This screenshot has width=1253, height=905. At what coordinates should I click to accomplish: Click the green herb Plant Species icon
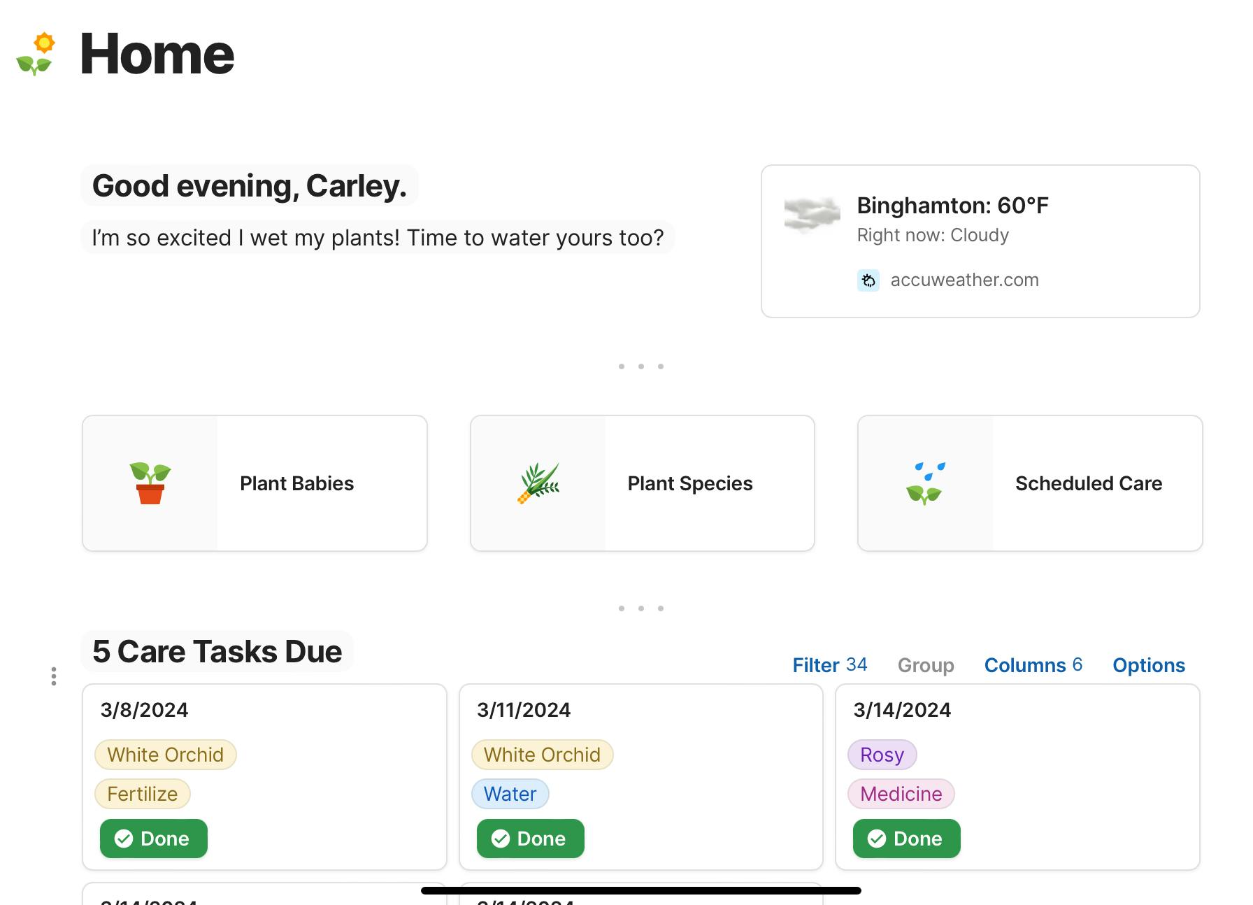pos(538,483)
